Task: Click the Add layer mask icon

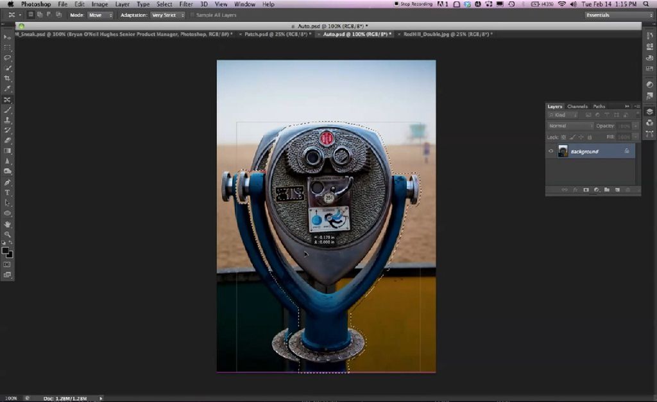Action: tap(586, 190)
